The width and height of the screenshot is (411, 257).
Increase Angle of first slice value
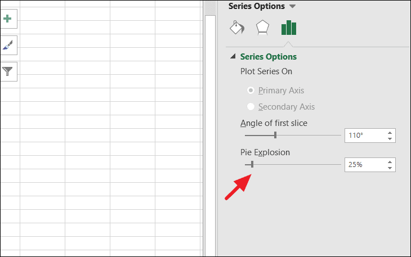[390, 133]
